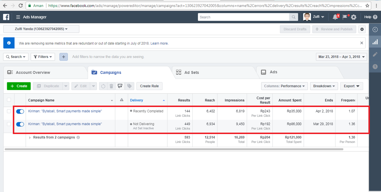Open the Filters dropdown
Image resolution: width=381 pixels, height=192 pixels.
pyautogui.click(x=43, y=57)
